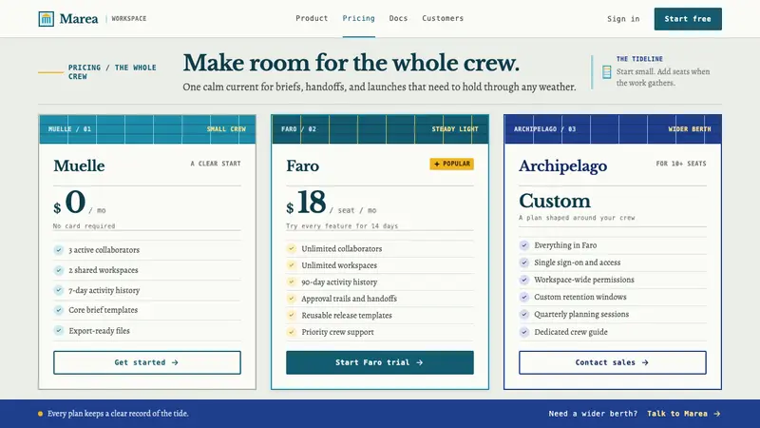Click 'Need a wider berth?' text
The width and height of the screenshot is (760, 428).
click(x=593, y=414)
